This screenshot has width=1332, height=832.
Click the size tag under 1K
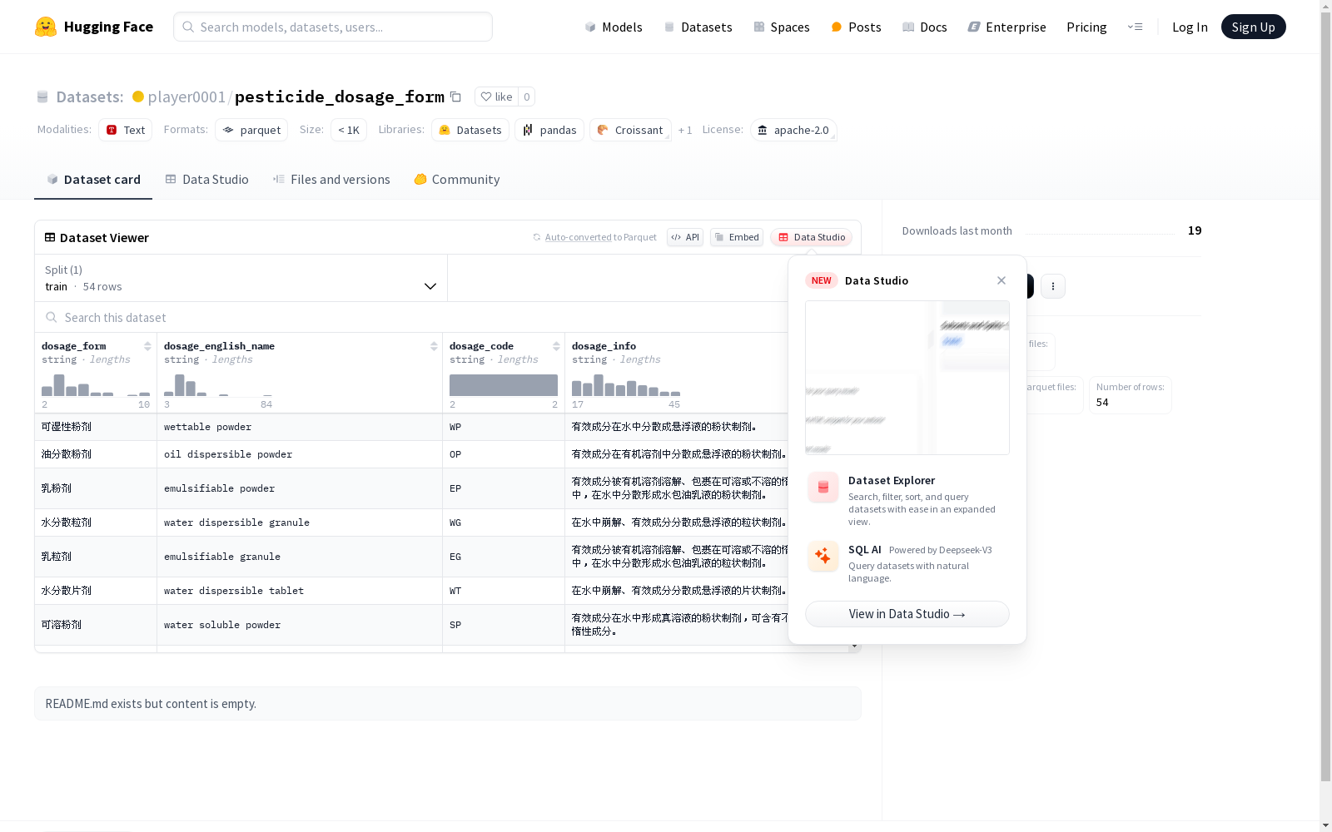pos(349,130)
